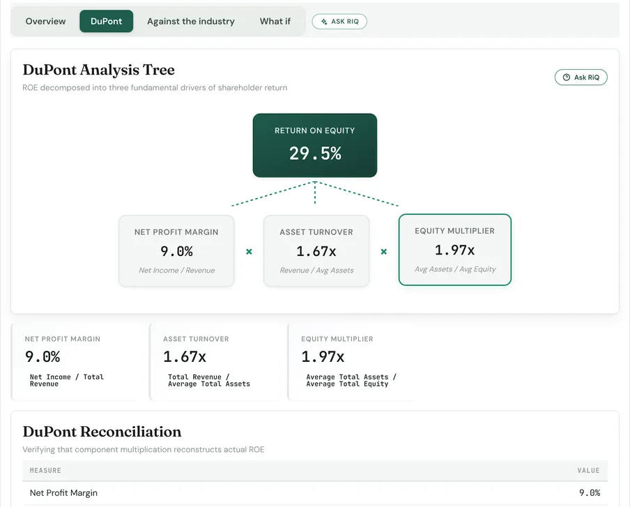Click the DuPont Reconciliation heading
Screen dimensions: 630x507
[x=102, y=432]
